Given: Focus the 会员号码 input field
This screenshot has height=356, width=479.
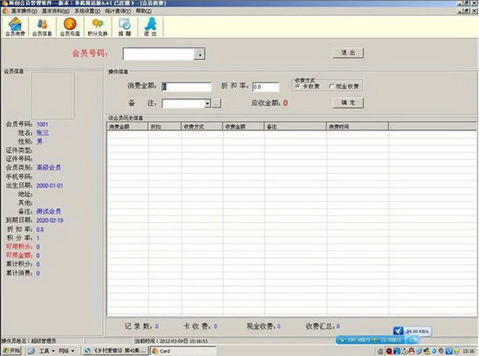Looking at the screenshot, I should [159, 54].
